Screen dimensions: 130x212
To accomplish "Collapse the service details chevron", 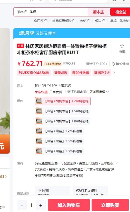I will point(117,163).
